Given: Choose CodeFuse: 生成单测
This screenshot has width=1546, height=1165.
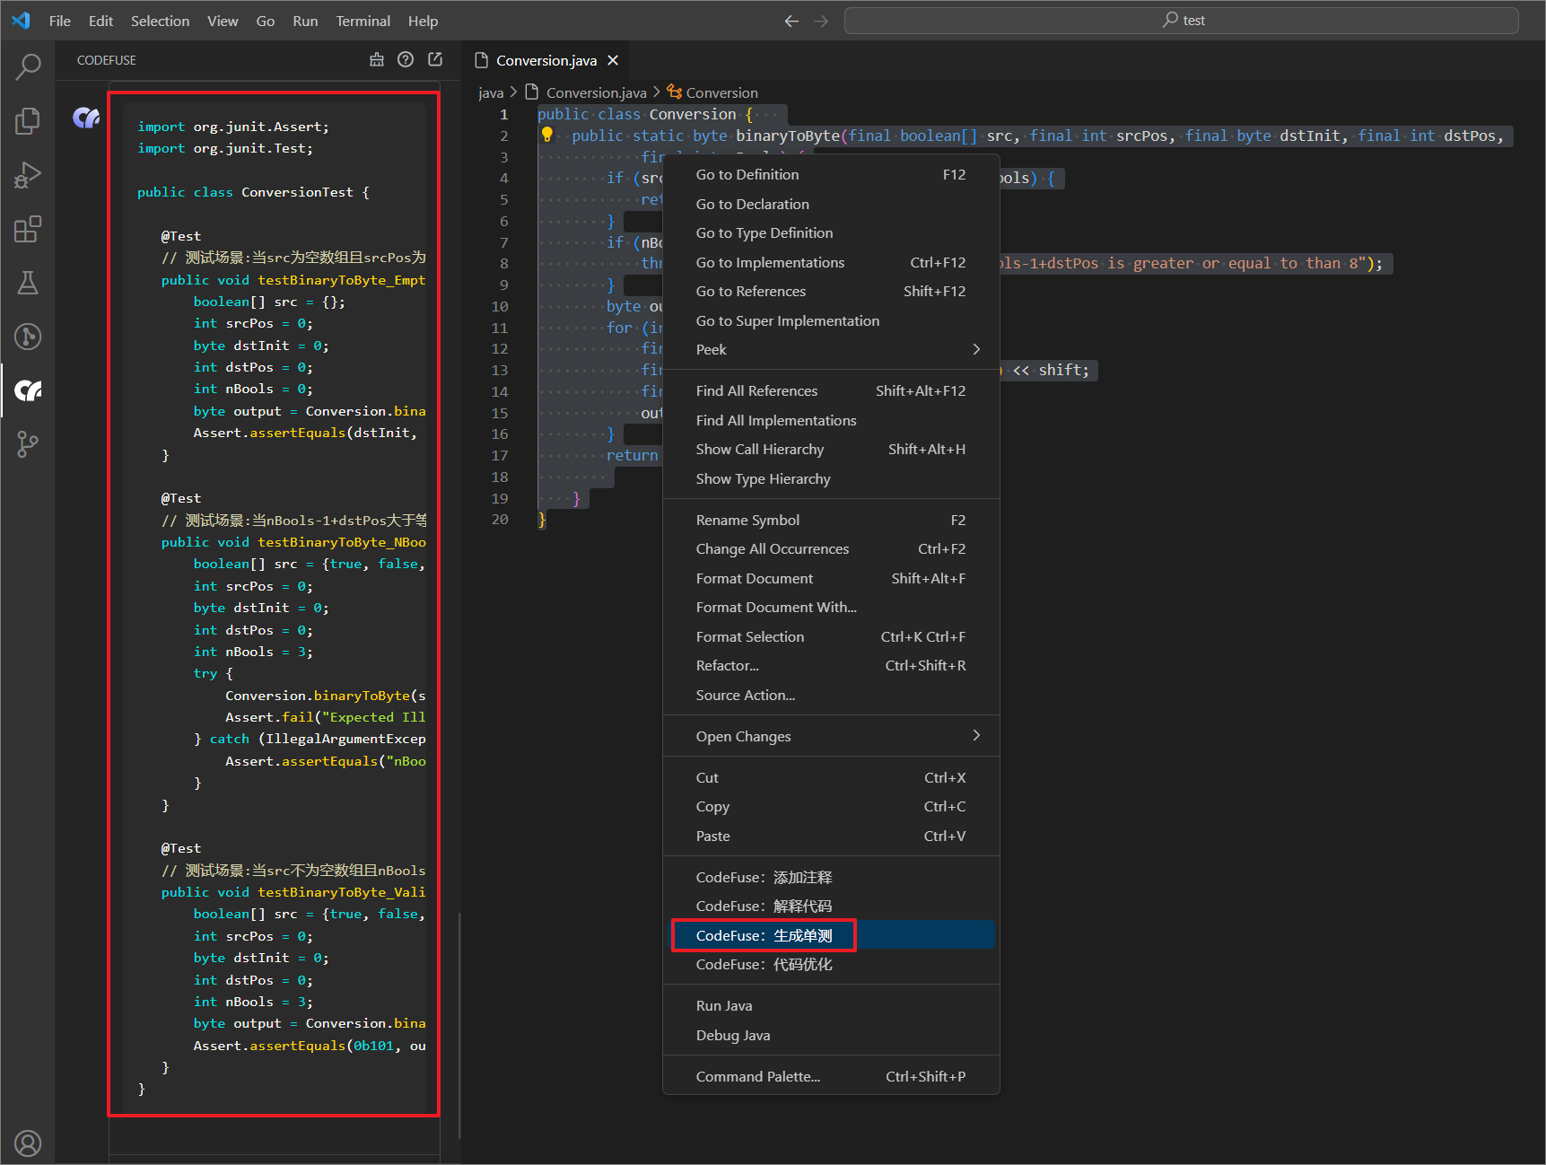Looking at the screenshot, I should [x=831, y=935].
